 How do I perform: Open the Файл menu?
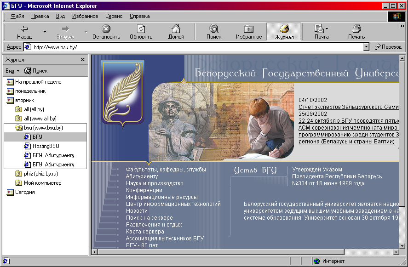click(x=17, y=16)
